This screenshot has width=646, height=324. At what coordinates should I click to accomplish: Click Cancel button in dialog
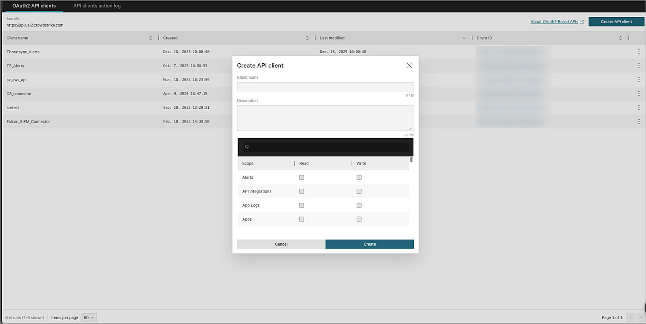coord(281,244)
